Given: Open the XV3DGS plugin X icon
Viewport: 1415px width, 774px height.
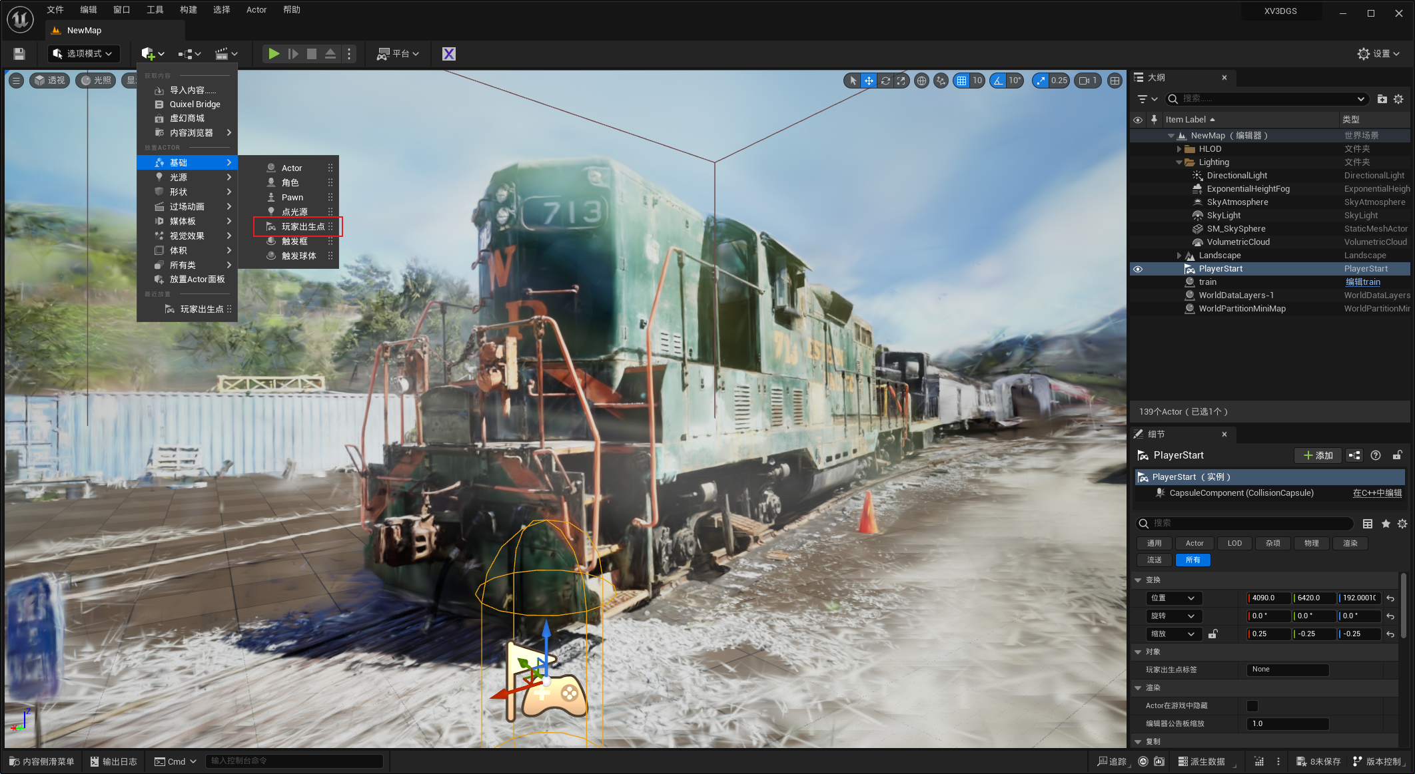Looking at the screenshot, I should click(449, 54).
